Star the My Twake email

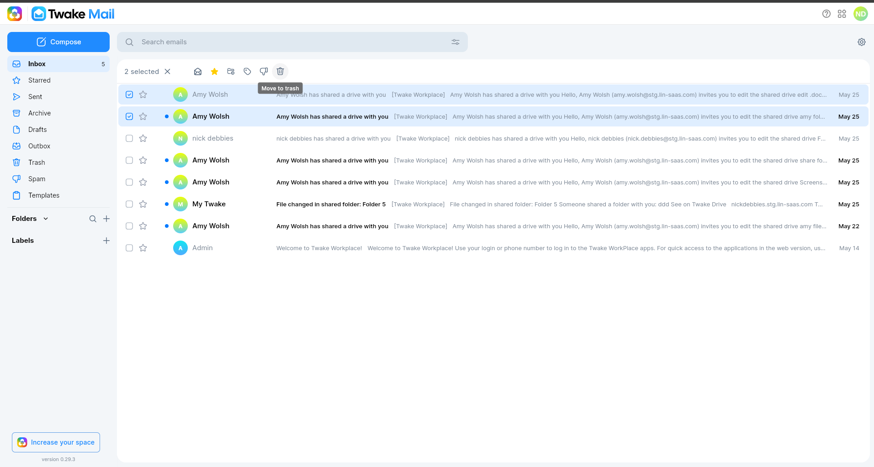[143, 204]
